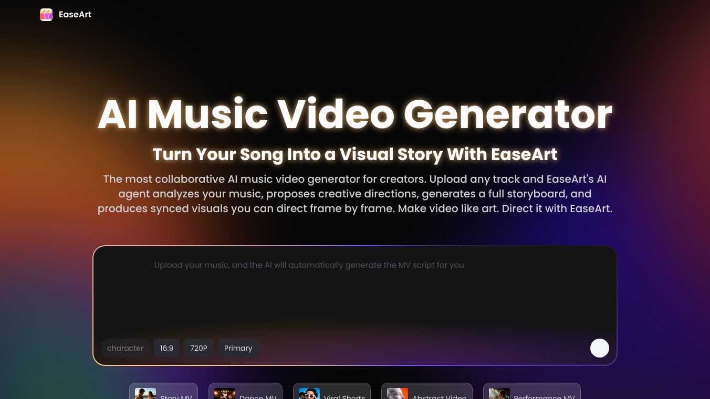Viewport: 710px width, 399px height.
Task: Click the Abstract Video thumbnail image
Action: 398,394
